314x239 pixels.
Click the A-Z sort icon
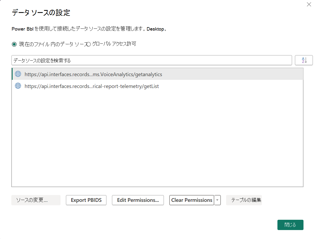[304, 60]
